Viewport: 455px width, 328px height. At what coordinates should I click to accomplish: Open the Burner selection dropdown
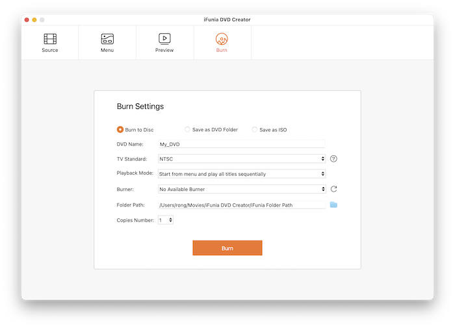(241, 189)
